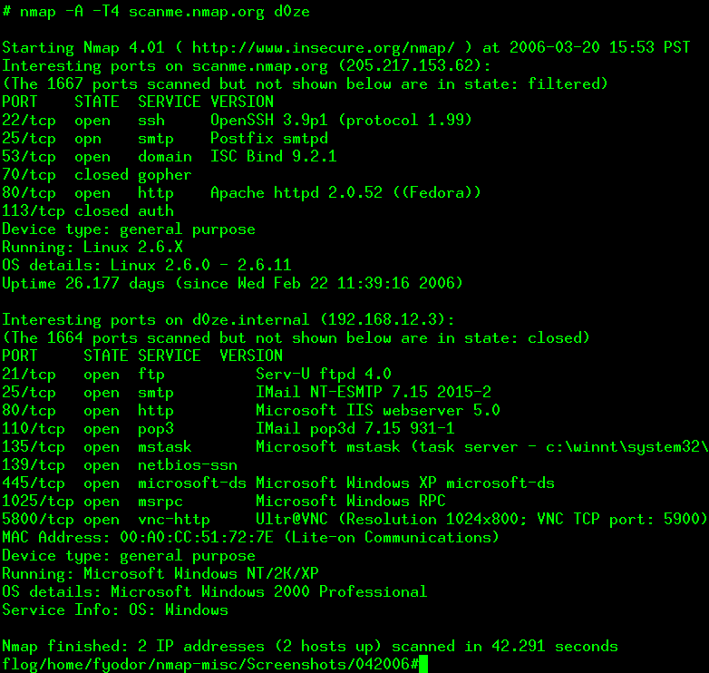Click the 22/tcp port entry

(x=29, y=121)
